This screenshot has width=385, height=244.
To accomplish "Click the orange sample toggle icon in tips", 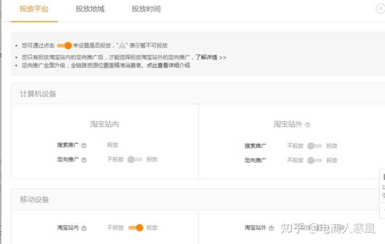I will (x=64, y=45).
